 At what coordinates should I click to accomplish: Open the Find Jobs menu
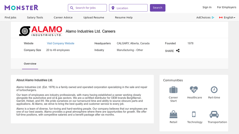10,18
